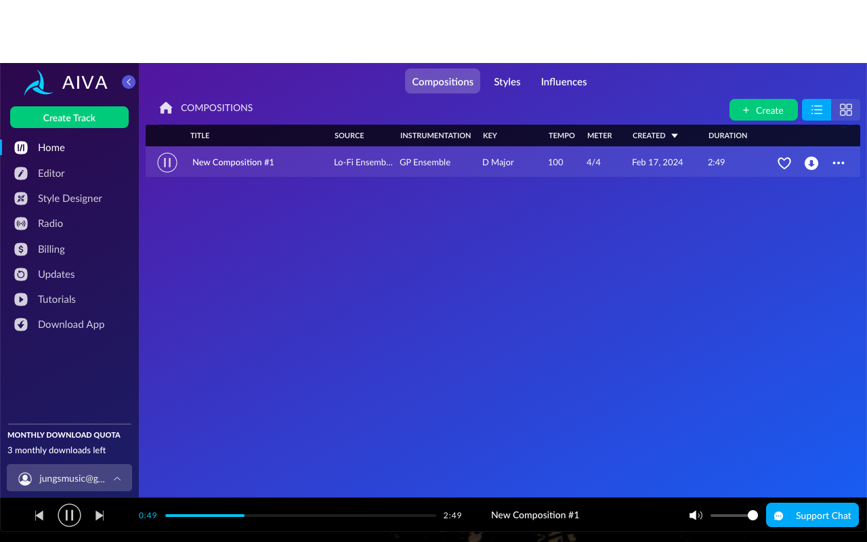Sort by the METER column header

pyautogui.click(x=599, y=135)
